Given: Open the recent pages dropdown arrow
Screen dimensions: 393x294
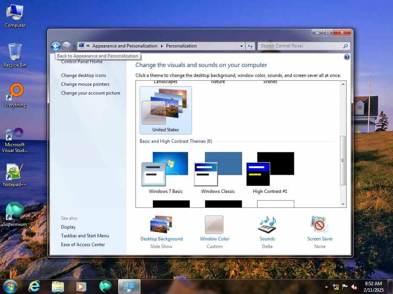Looking at the screenshot, I should point(74,46).
